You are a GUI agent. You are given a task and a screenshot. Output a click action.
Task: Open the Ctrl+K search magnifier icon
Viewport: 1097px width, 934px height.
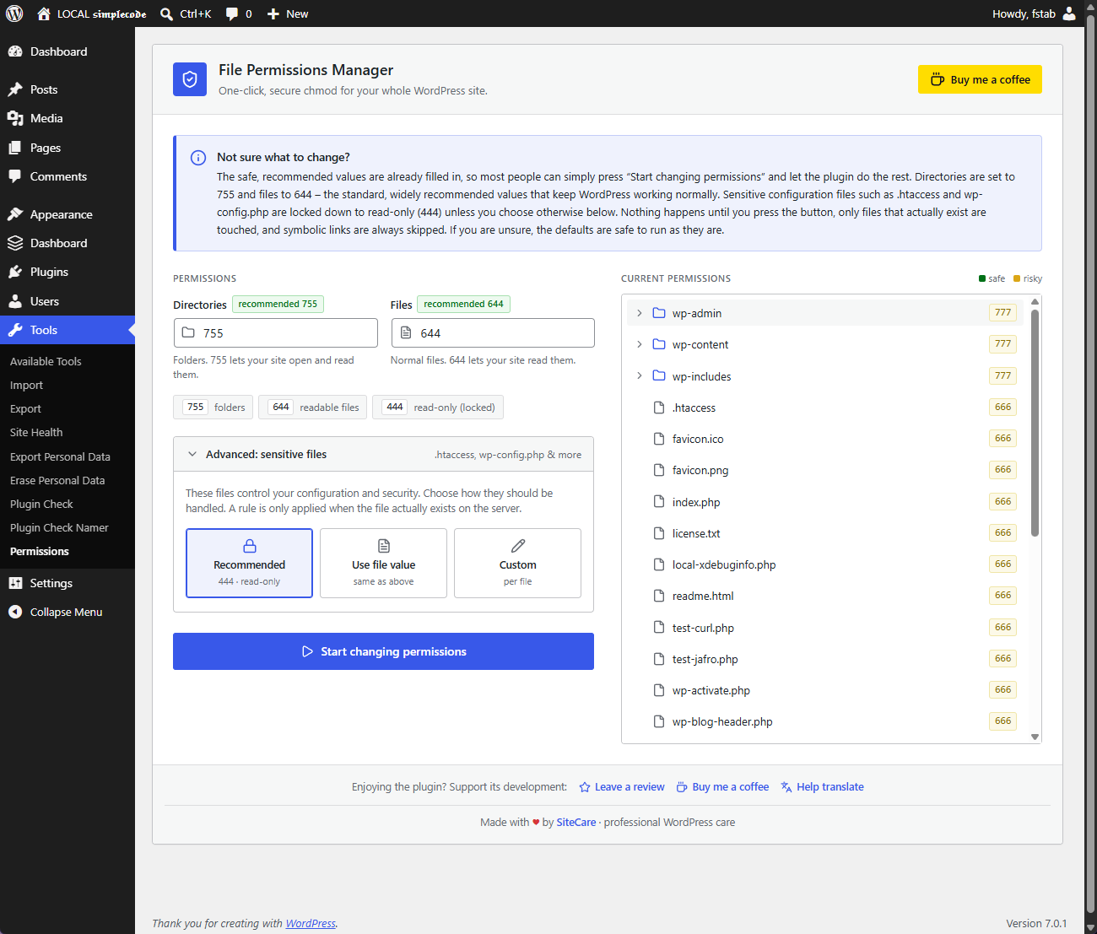tap(166, 13)
